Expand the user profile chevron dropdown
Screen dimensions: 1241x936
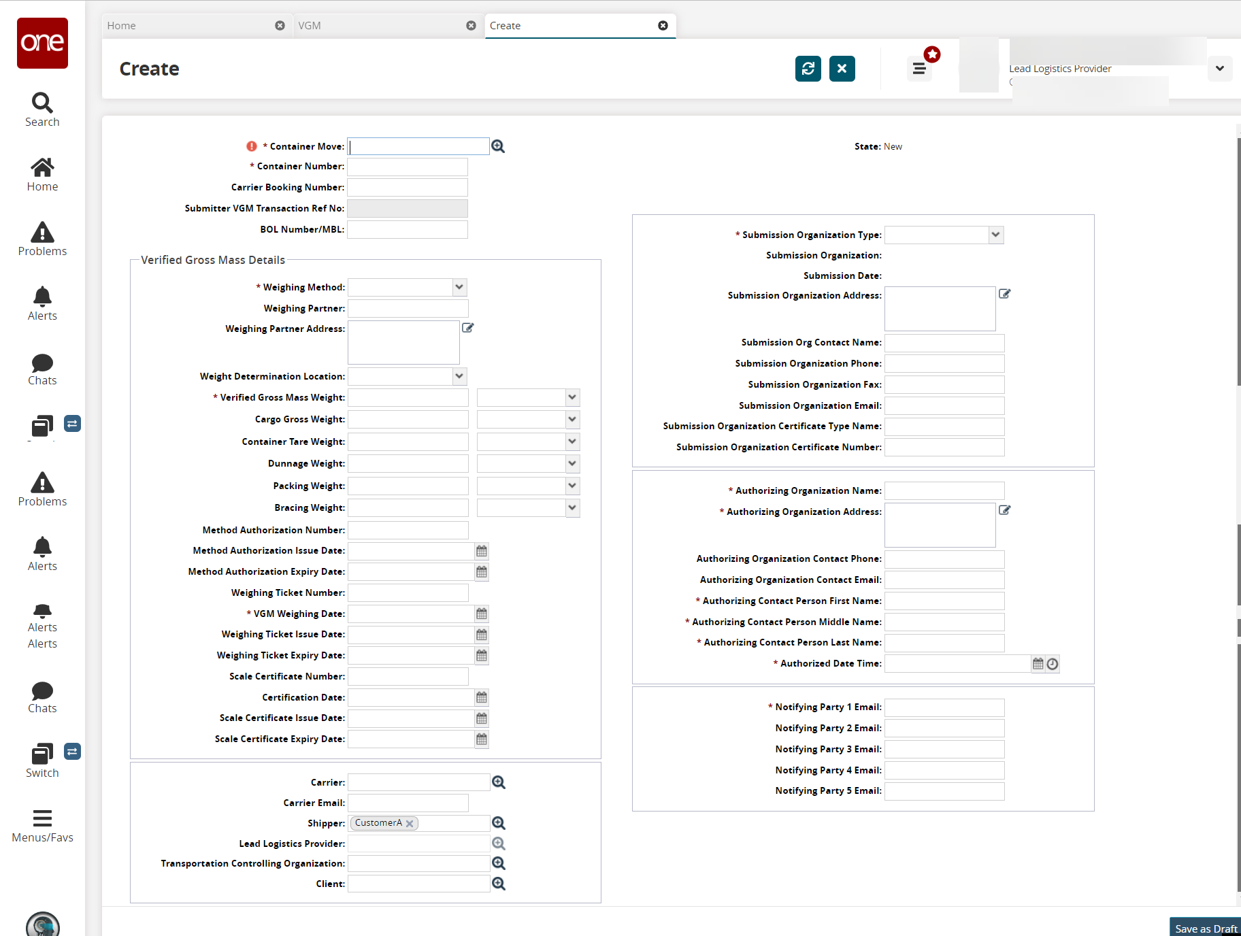(1219, 69)
